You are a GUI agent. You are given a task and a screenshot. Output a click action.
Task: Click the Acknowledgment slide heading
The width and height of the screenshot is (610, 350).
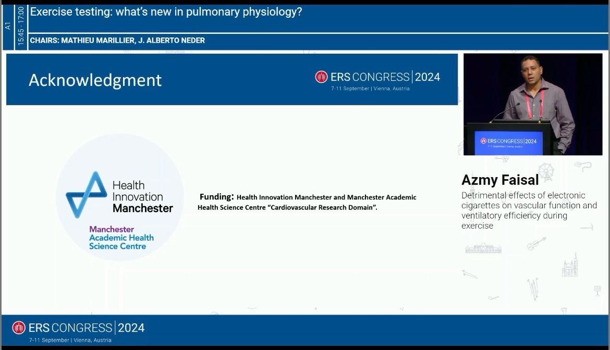point(95,80)
